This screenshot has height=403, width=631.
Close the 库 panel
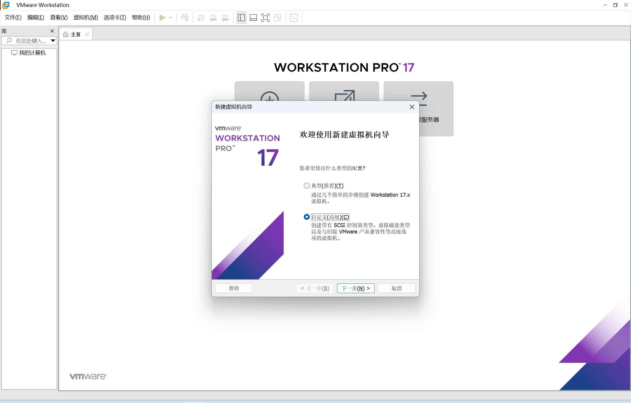(52, 31)
